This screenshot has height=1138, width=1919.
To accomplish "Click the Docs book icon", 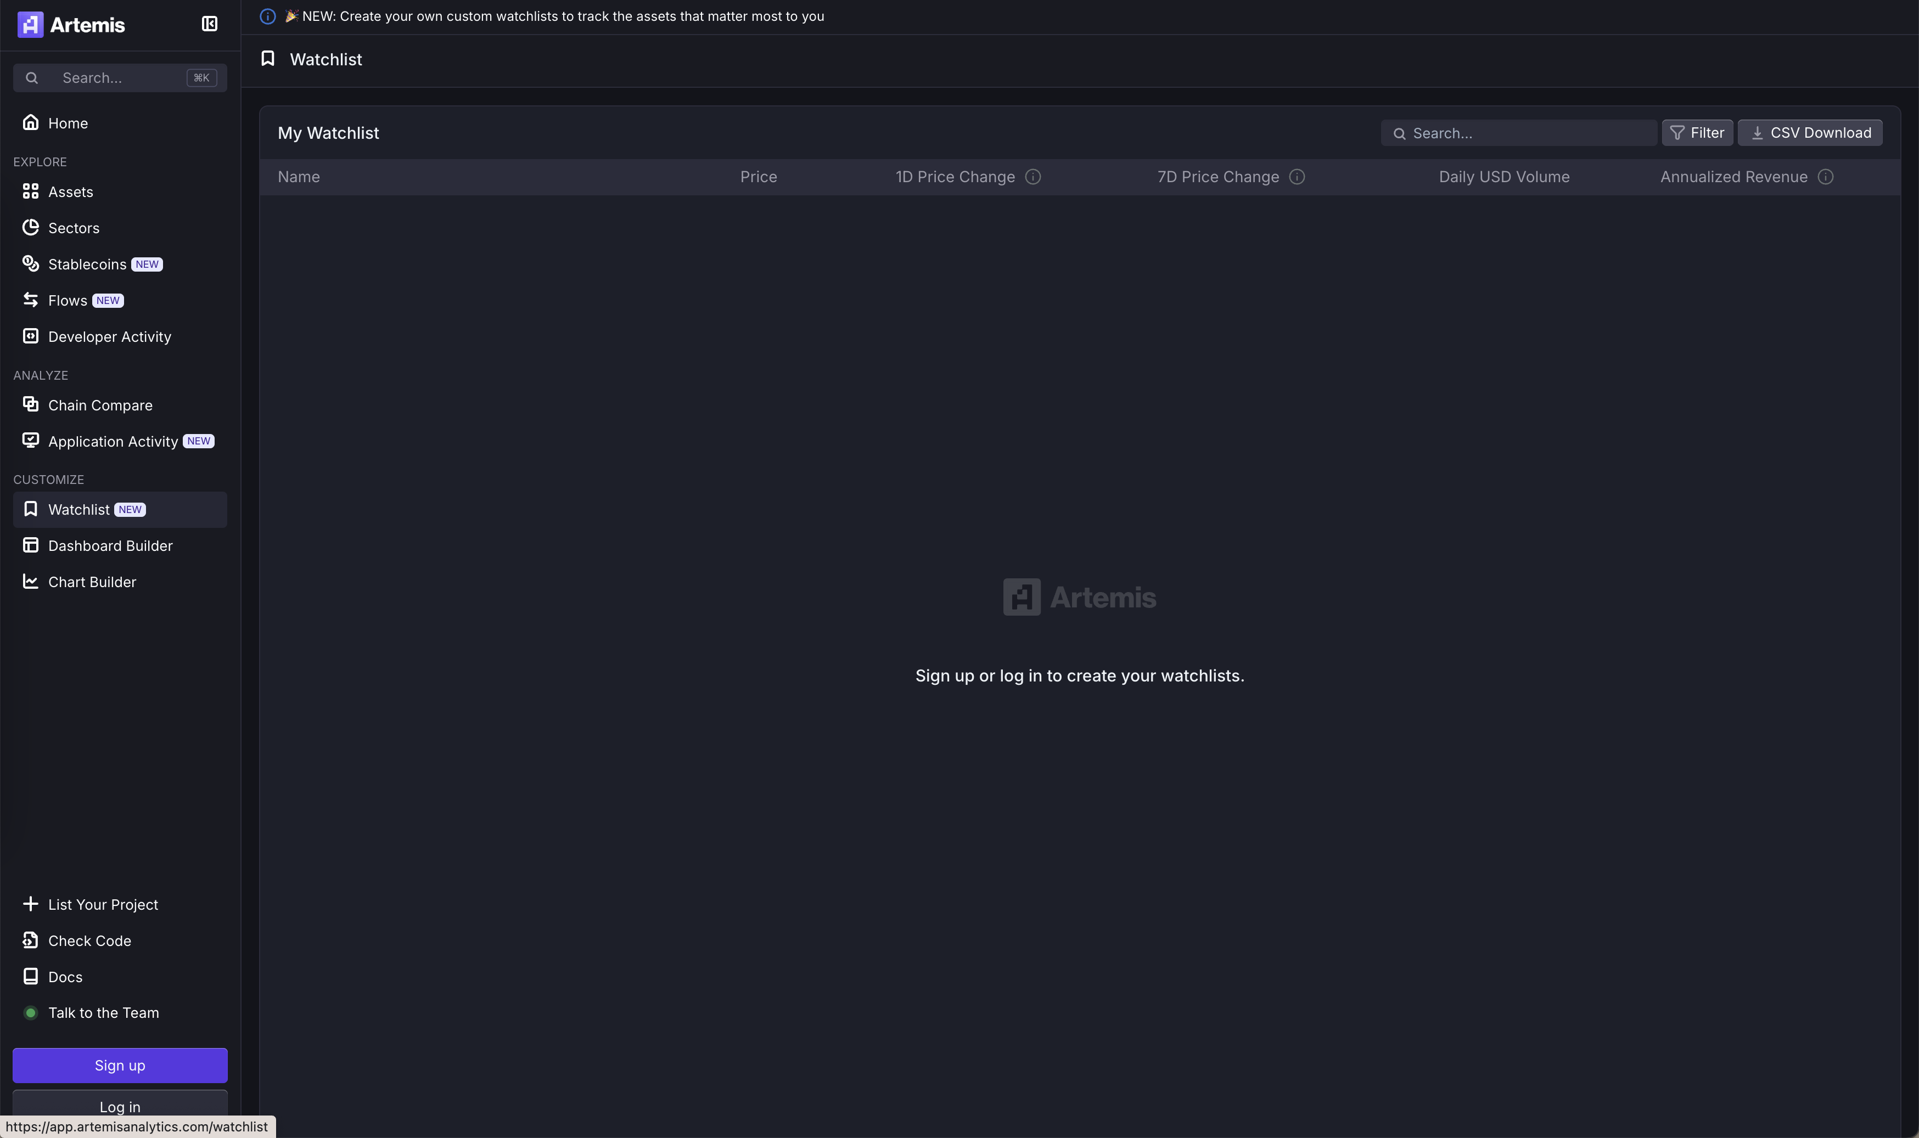I will (x=31, y=976).
